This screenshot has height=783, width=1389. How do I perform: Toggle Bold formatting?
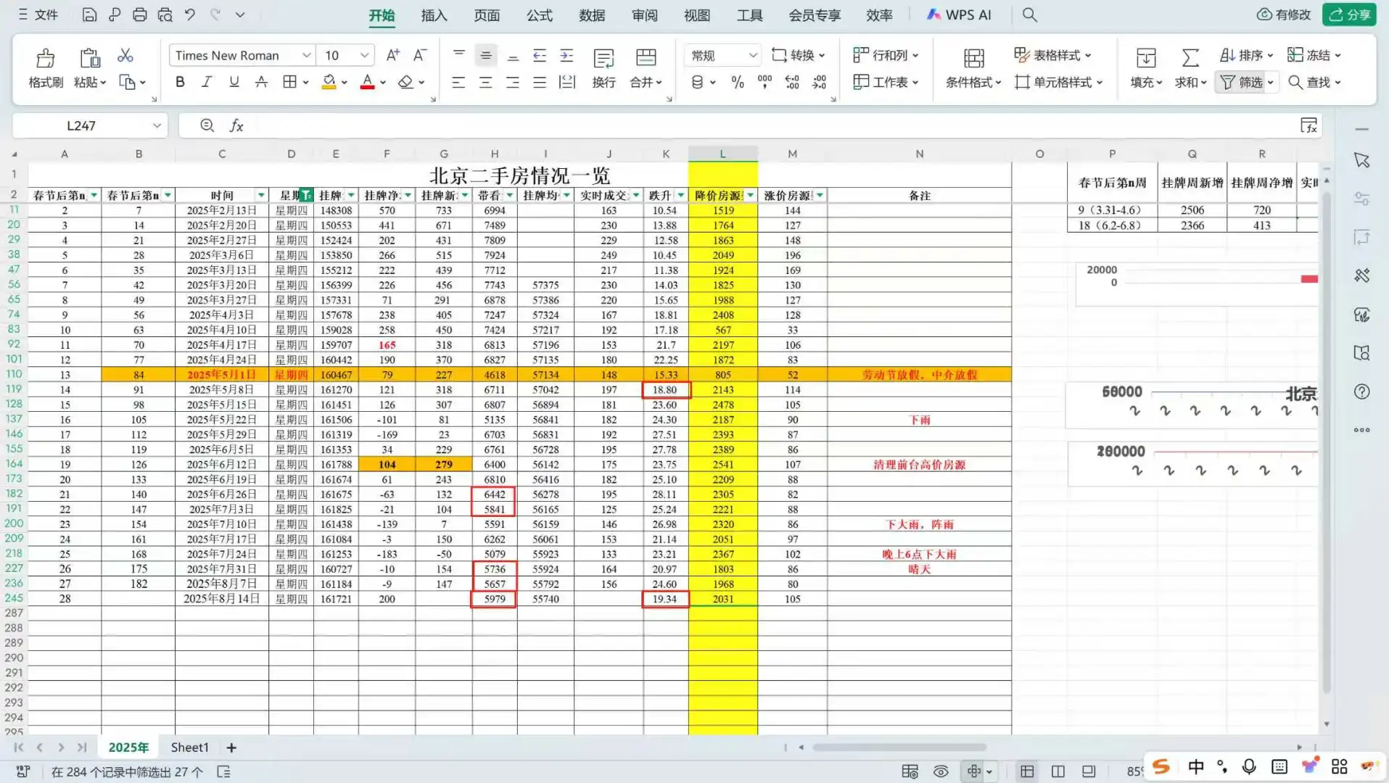[180, 82]
